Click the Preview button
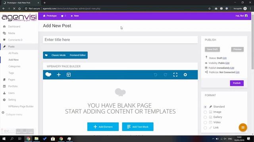The height and width of the screenshot is (142, 254). coord(237,49)
